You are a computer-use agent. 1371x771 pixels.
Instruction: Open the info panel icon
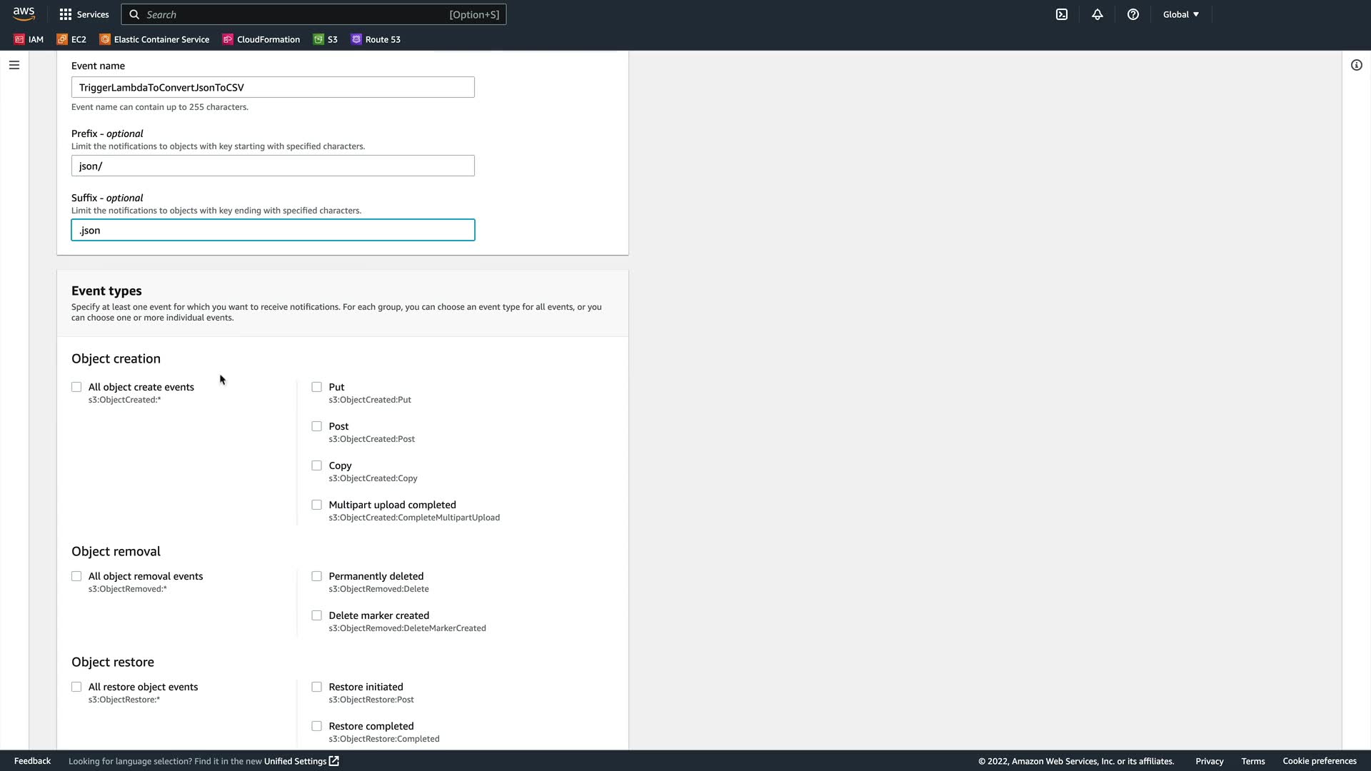pos(1357,65)
